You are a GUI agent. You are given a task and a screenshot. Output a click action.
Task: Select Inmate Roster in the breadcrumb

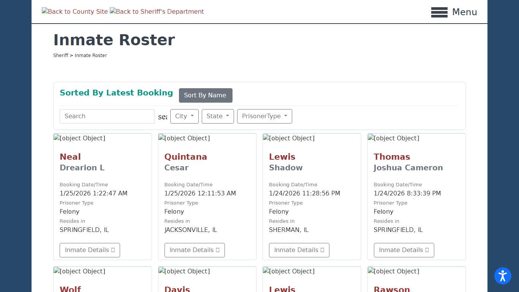tap(91, 55)
